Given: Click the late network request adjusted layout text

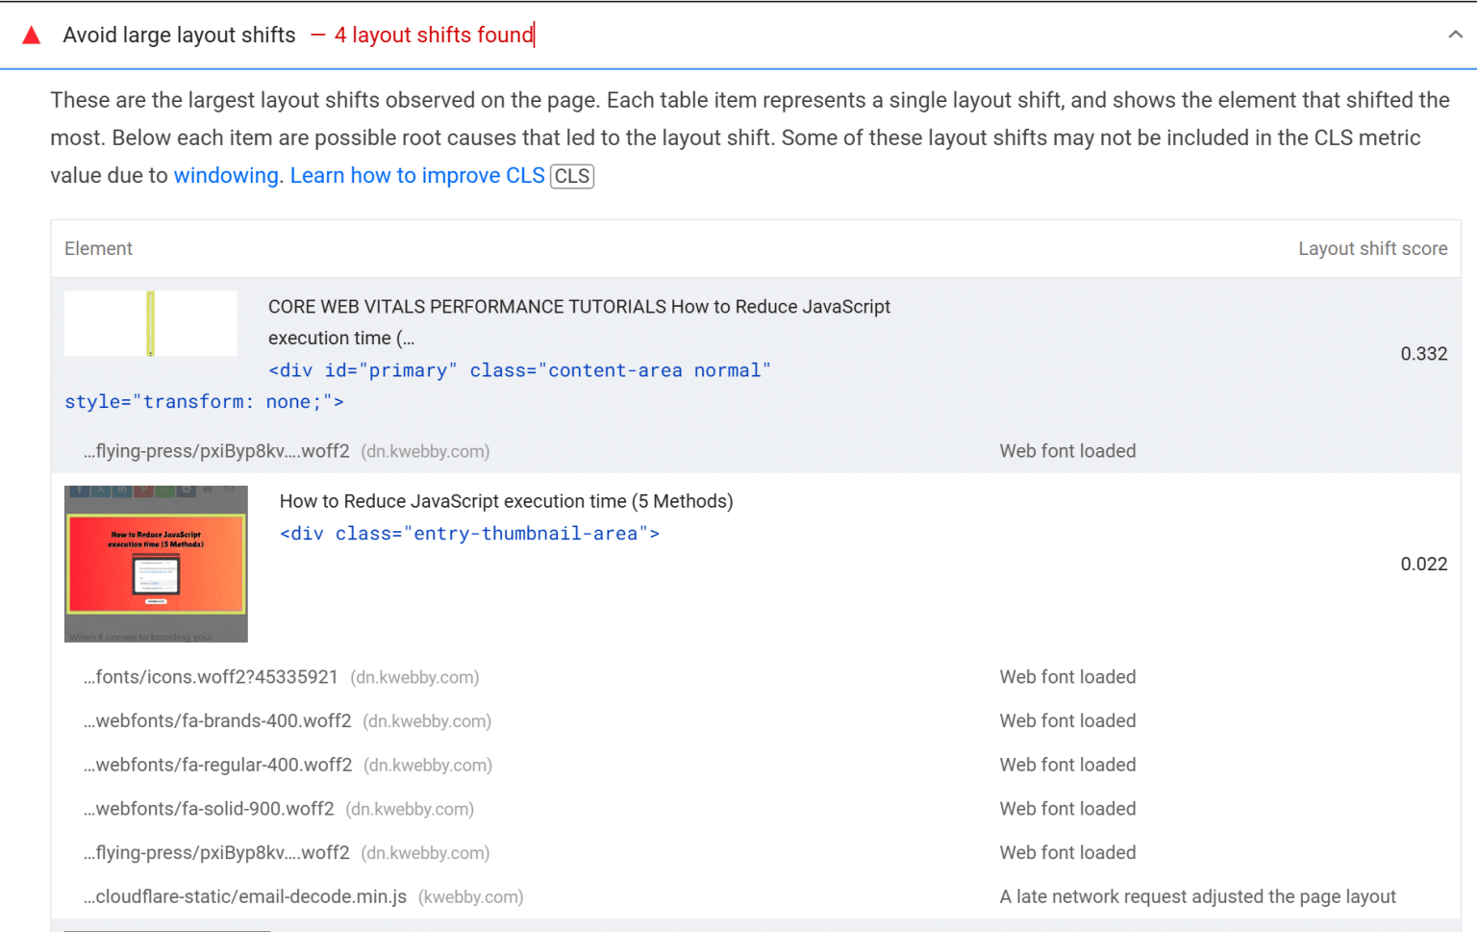Looking at the screenshot, I should [x=1198, y=897].
